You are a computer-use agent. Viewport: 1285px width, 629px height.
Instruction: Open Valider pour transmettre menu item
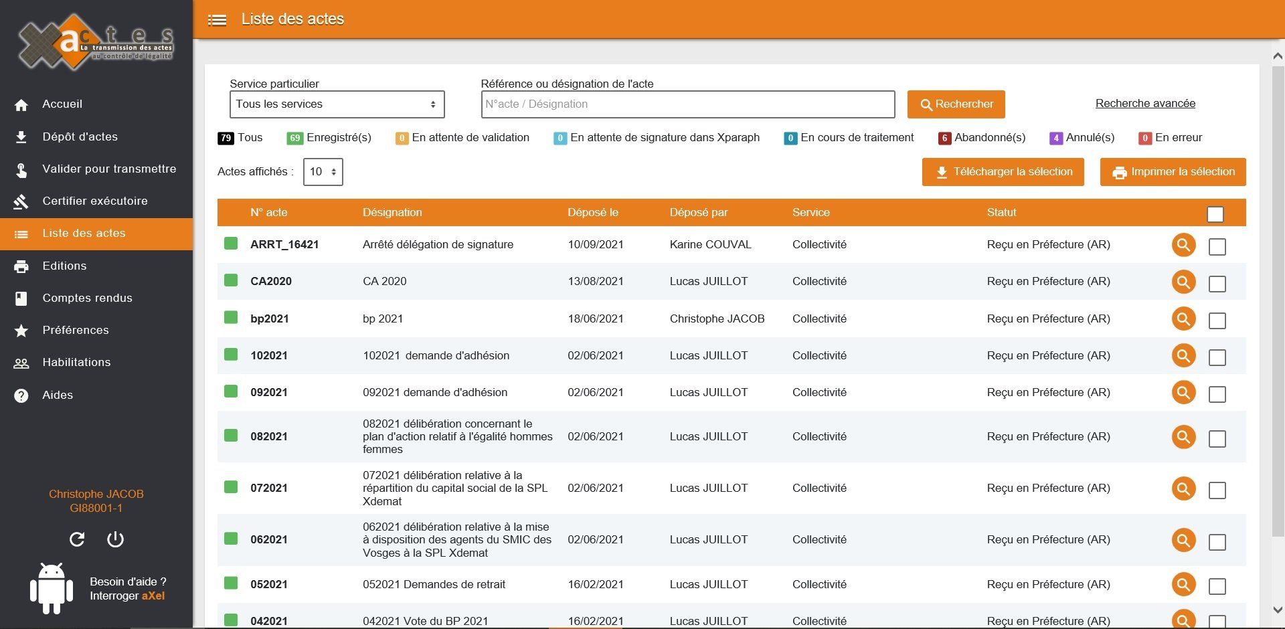tap(109, 169)
